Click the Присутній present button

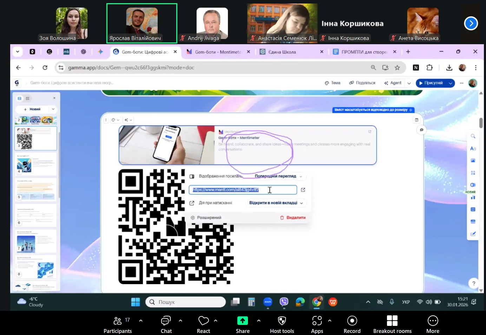click(431, 83)
